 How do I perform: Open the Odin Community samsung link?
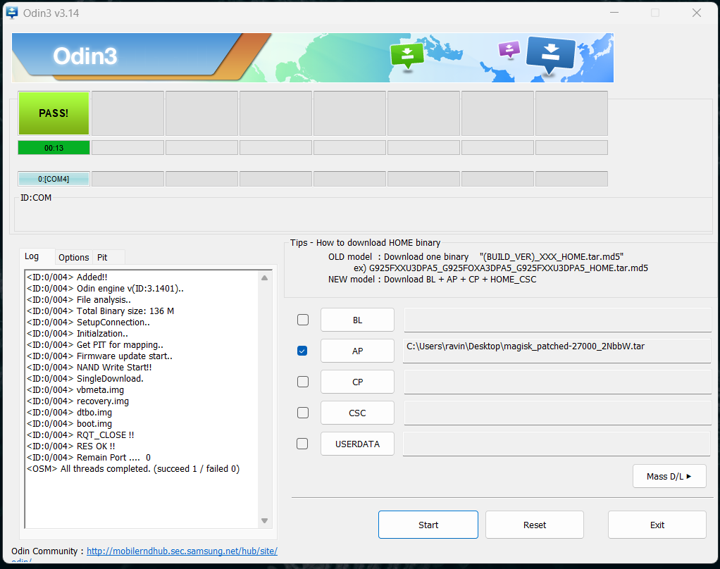click(182, 551)
